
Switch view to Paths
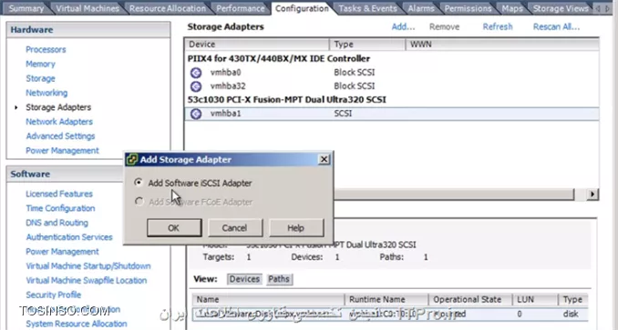click(279, 279)
